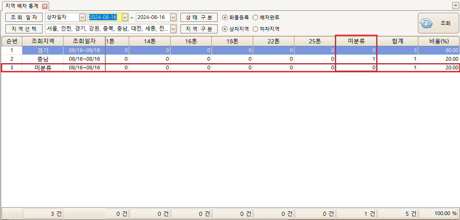Click the end date 2024-08-16 field
The image size is (460, 220).
click(x=152, y=17)
